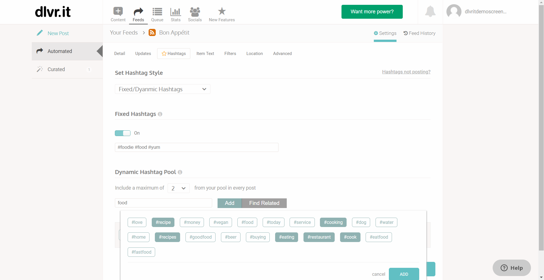Click the Curated magic wand icon
Viewport: 544px width, 280px height.
pyautogui.click(x=40, y=69)
